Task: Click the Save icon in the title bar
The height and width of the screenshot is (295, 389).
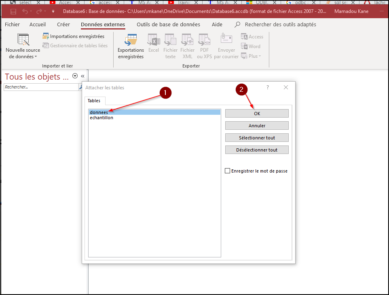Action: [13, 11]
